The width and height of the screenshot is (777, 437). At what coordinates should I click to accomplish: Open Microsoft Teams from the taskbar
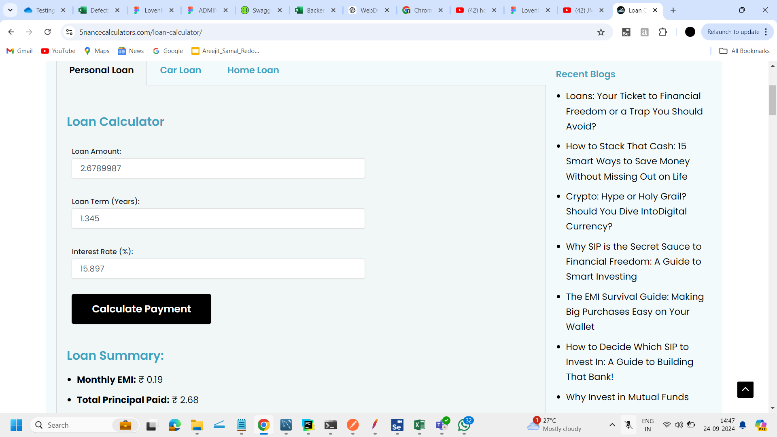pyautogui.click(x=442, y=425)
